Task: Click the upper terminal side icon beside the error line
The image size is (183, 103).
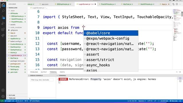Action: pos(180,78)
